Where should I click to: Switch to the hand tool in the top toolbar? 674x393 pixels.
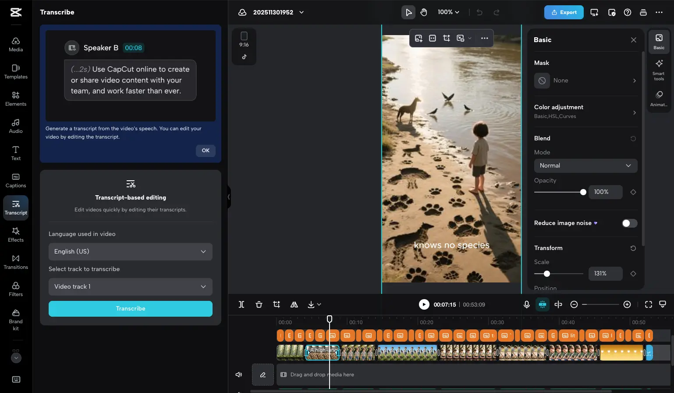tap(423, 12)
